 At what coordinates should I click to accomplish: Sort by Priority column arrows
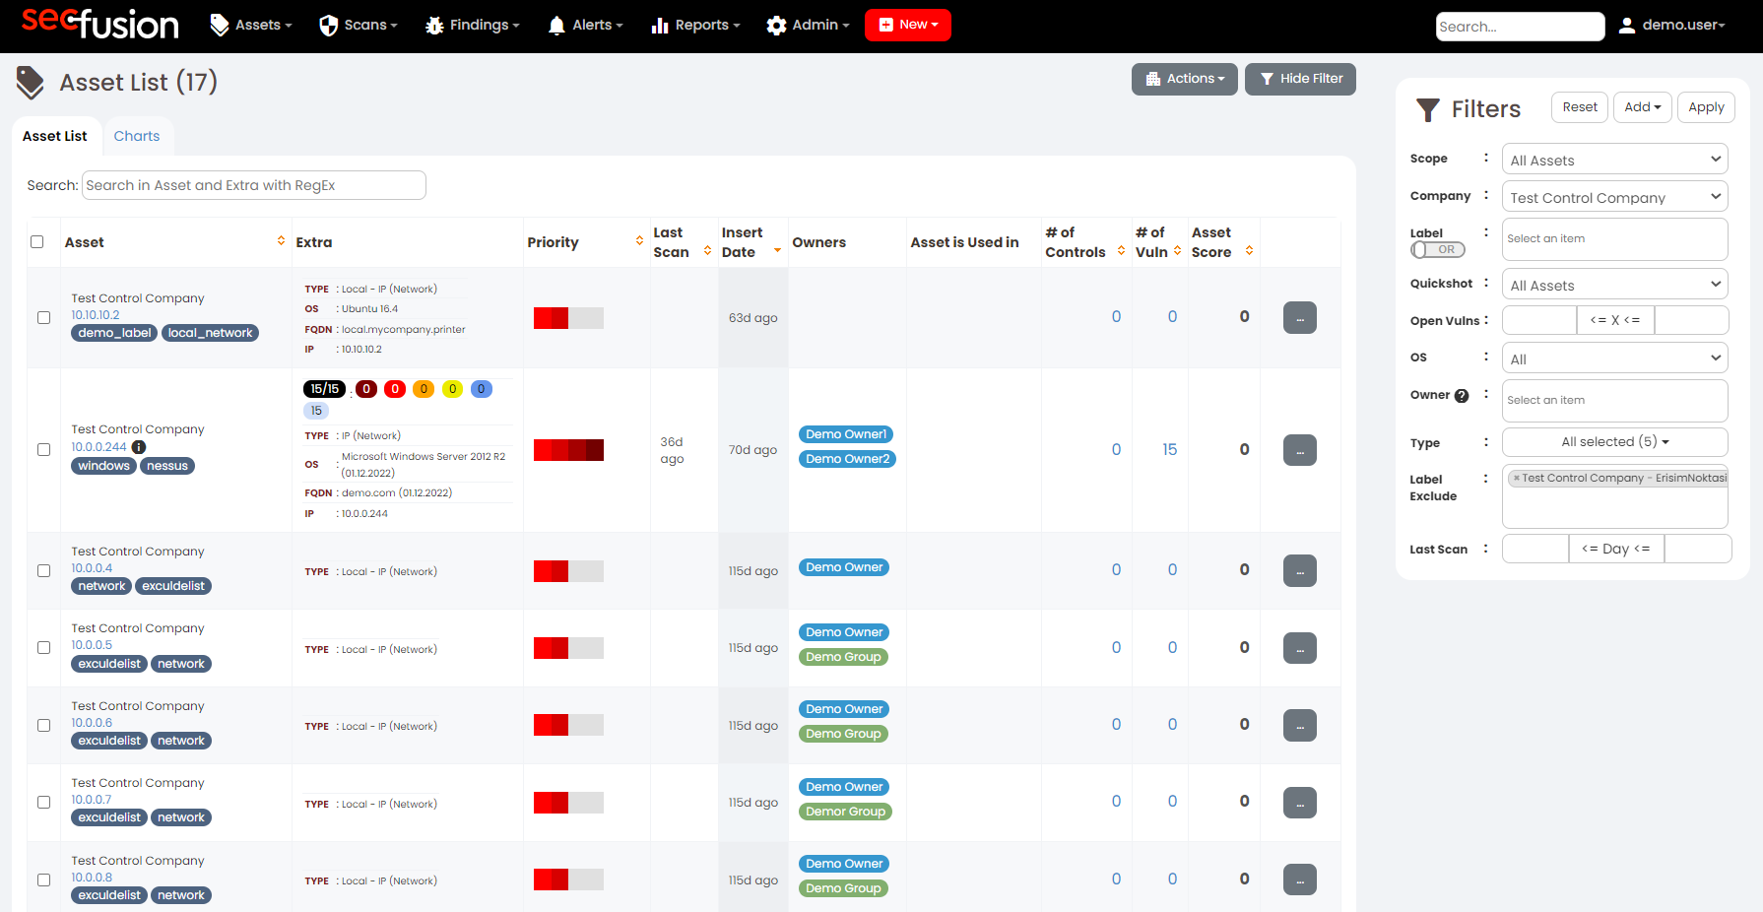[639, 240]
